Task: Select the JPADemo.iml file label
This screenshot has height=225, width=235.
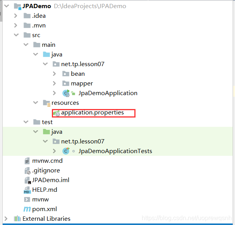Action: (x=51, y=180)
